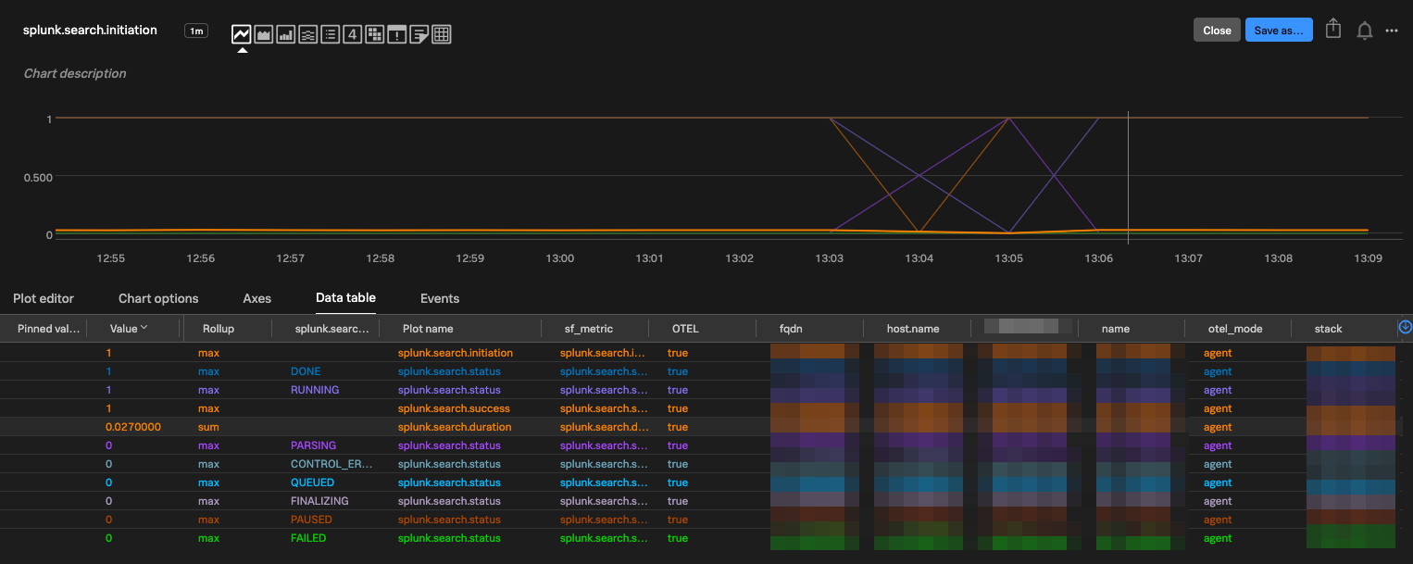Go to the Axes tab

click(257, 298)
